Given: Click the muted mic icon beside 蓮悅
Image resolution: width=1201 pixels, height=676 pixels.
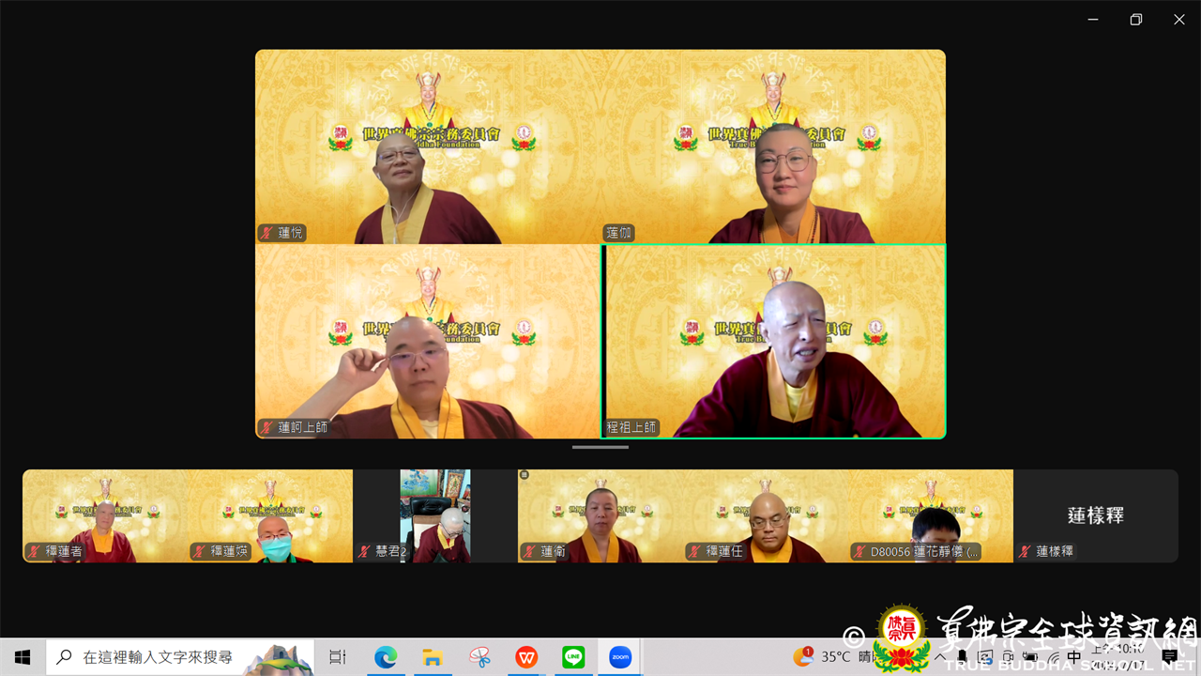Looking at the screenshot, I should click(267, 233).
